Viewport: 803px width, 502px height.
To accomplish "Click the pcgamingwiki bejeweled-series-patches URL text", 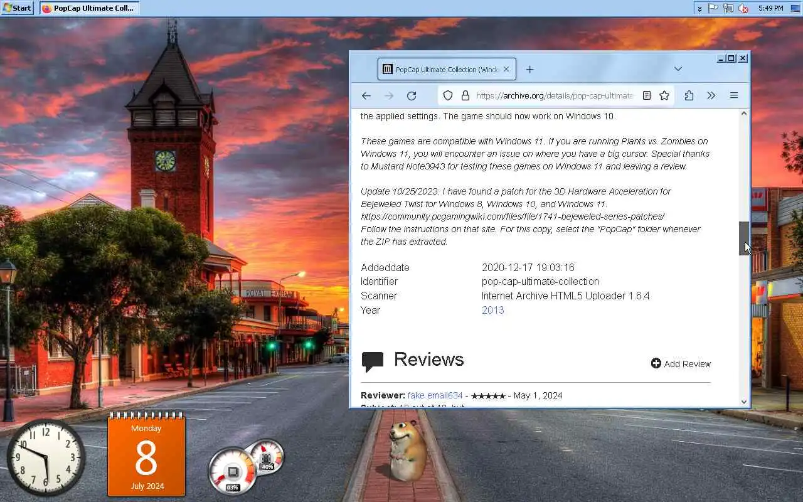I will click(x=513, y=216).
